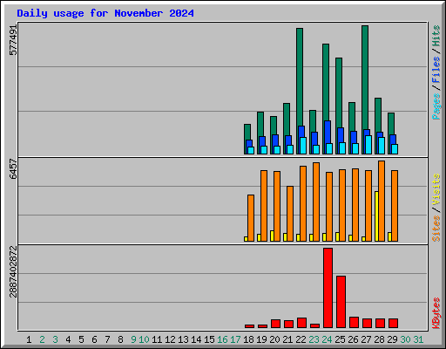Viewport: 446px width, 349px height.
Task: Click day label 4 on the x-axis
Action: (68, 339)
